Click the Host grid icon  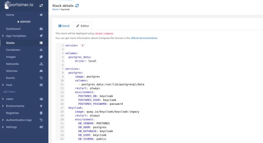(x=41, y=85)
